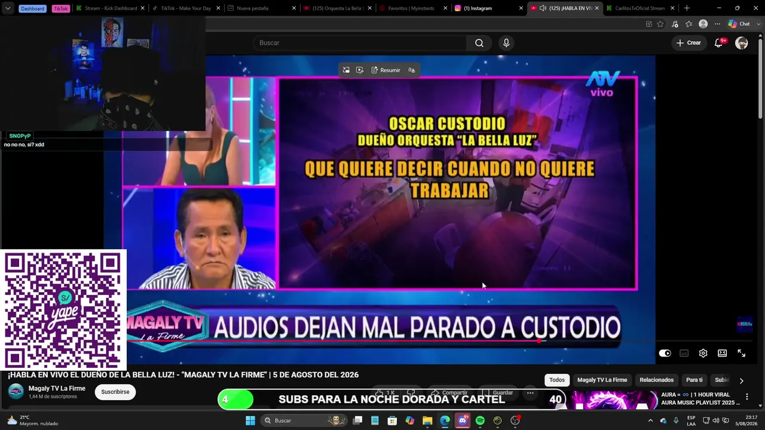This screenshot has height=430, width=765.
Task: Seek using the red video progress bar
Action: (382, 341)
